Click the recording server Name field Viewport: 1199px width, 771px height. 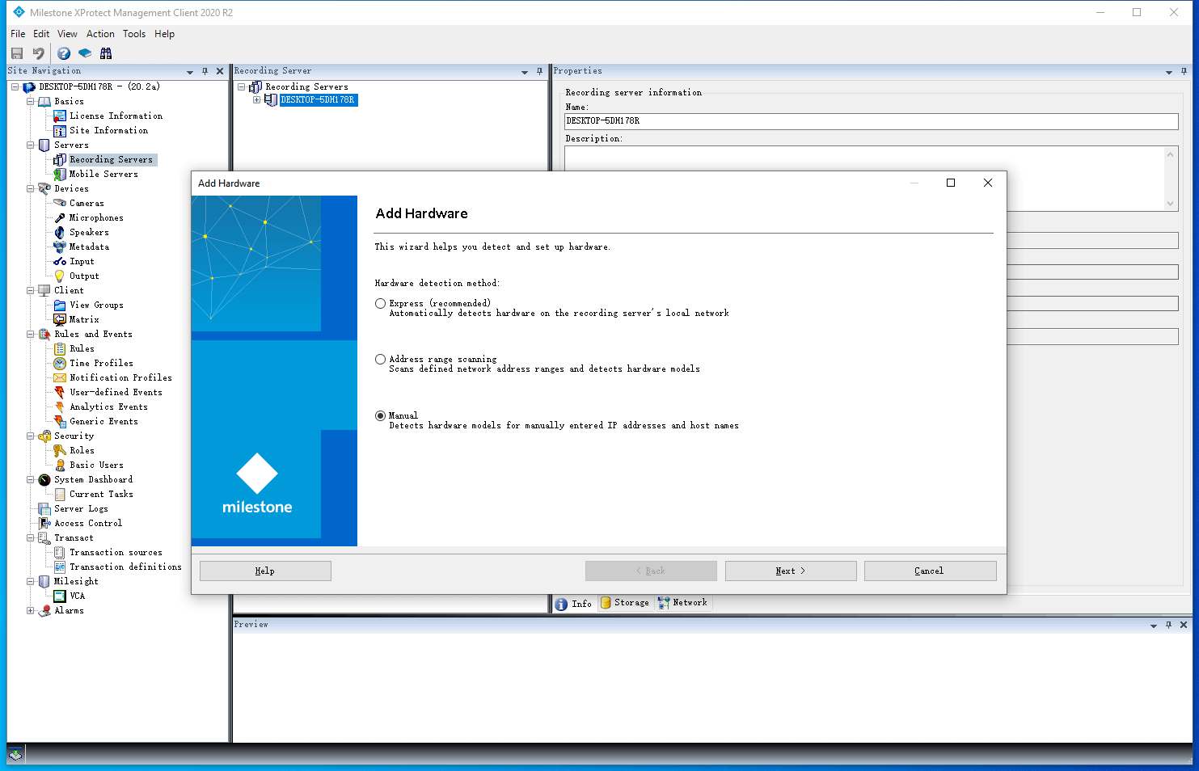(871, 121)
